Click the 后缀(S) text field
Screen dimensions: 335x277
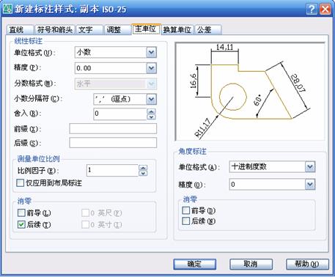point(113,143)
